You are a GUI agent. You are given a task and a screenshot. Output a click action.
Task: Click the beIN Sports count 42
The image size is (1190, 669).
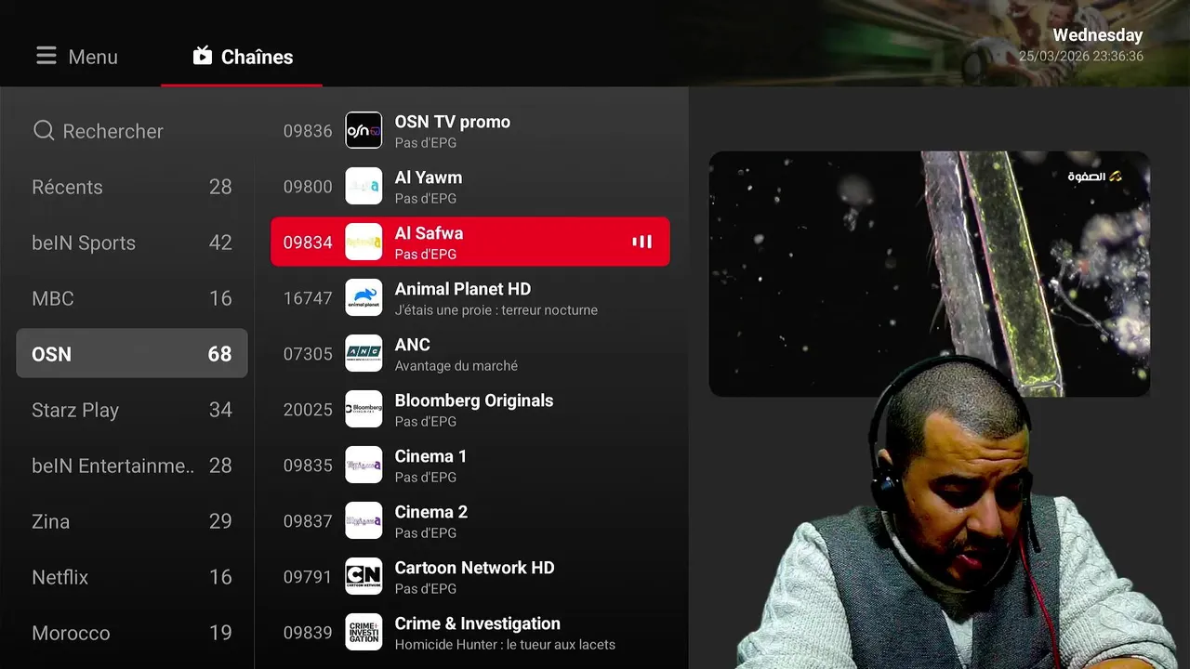[x=220, y=243]
